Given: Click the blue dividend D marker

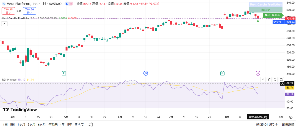Looking at the screenshot, I should (x=146, y=73).
